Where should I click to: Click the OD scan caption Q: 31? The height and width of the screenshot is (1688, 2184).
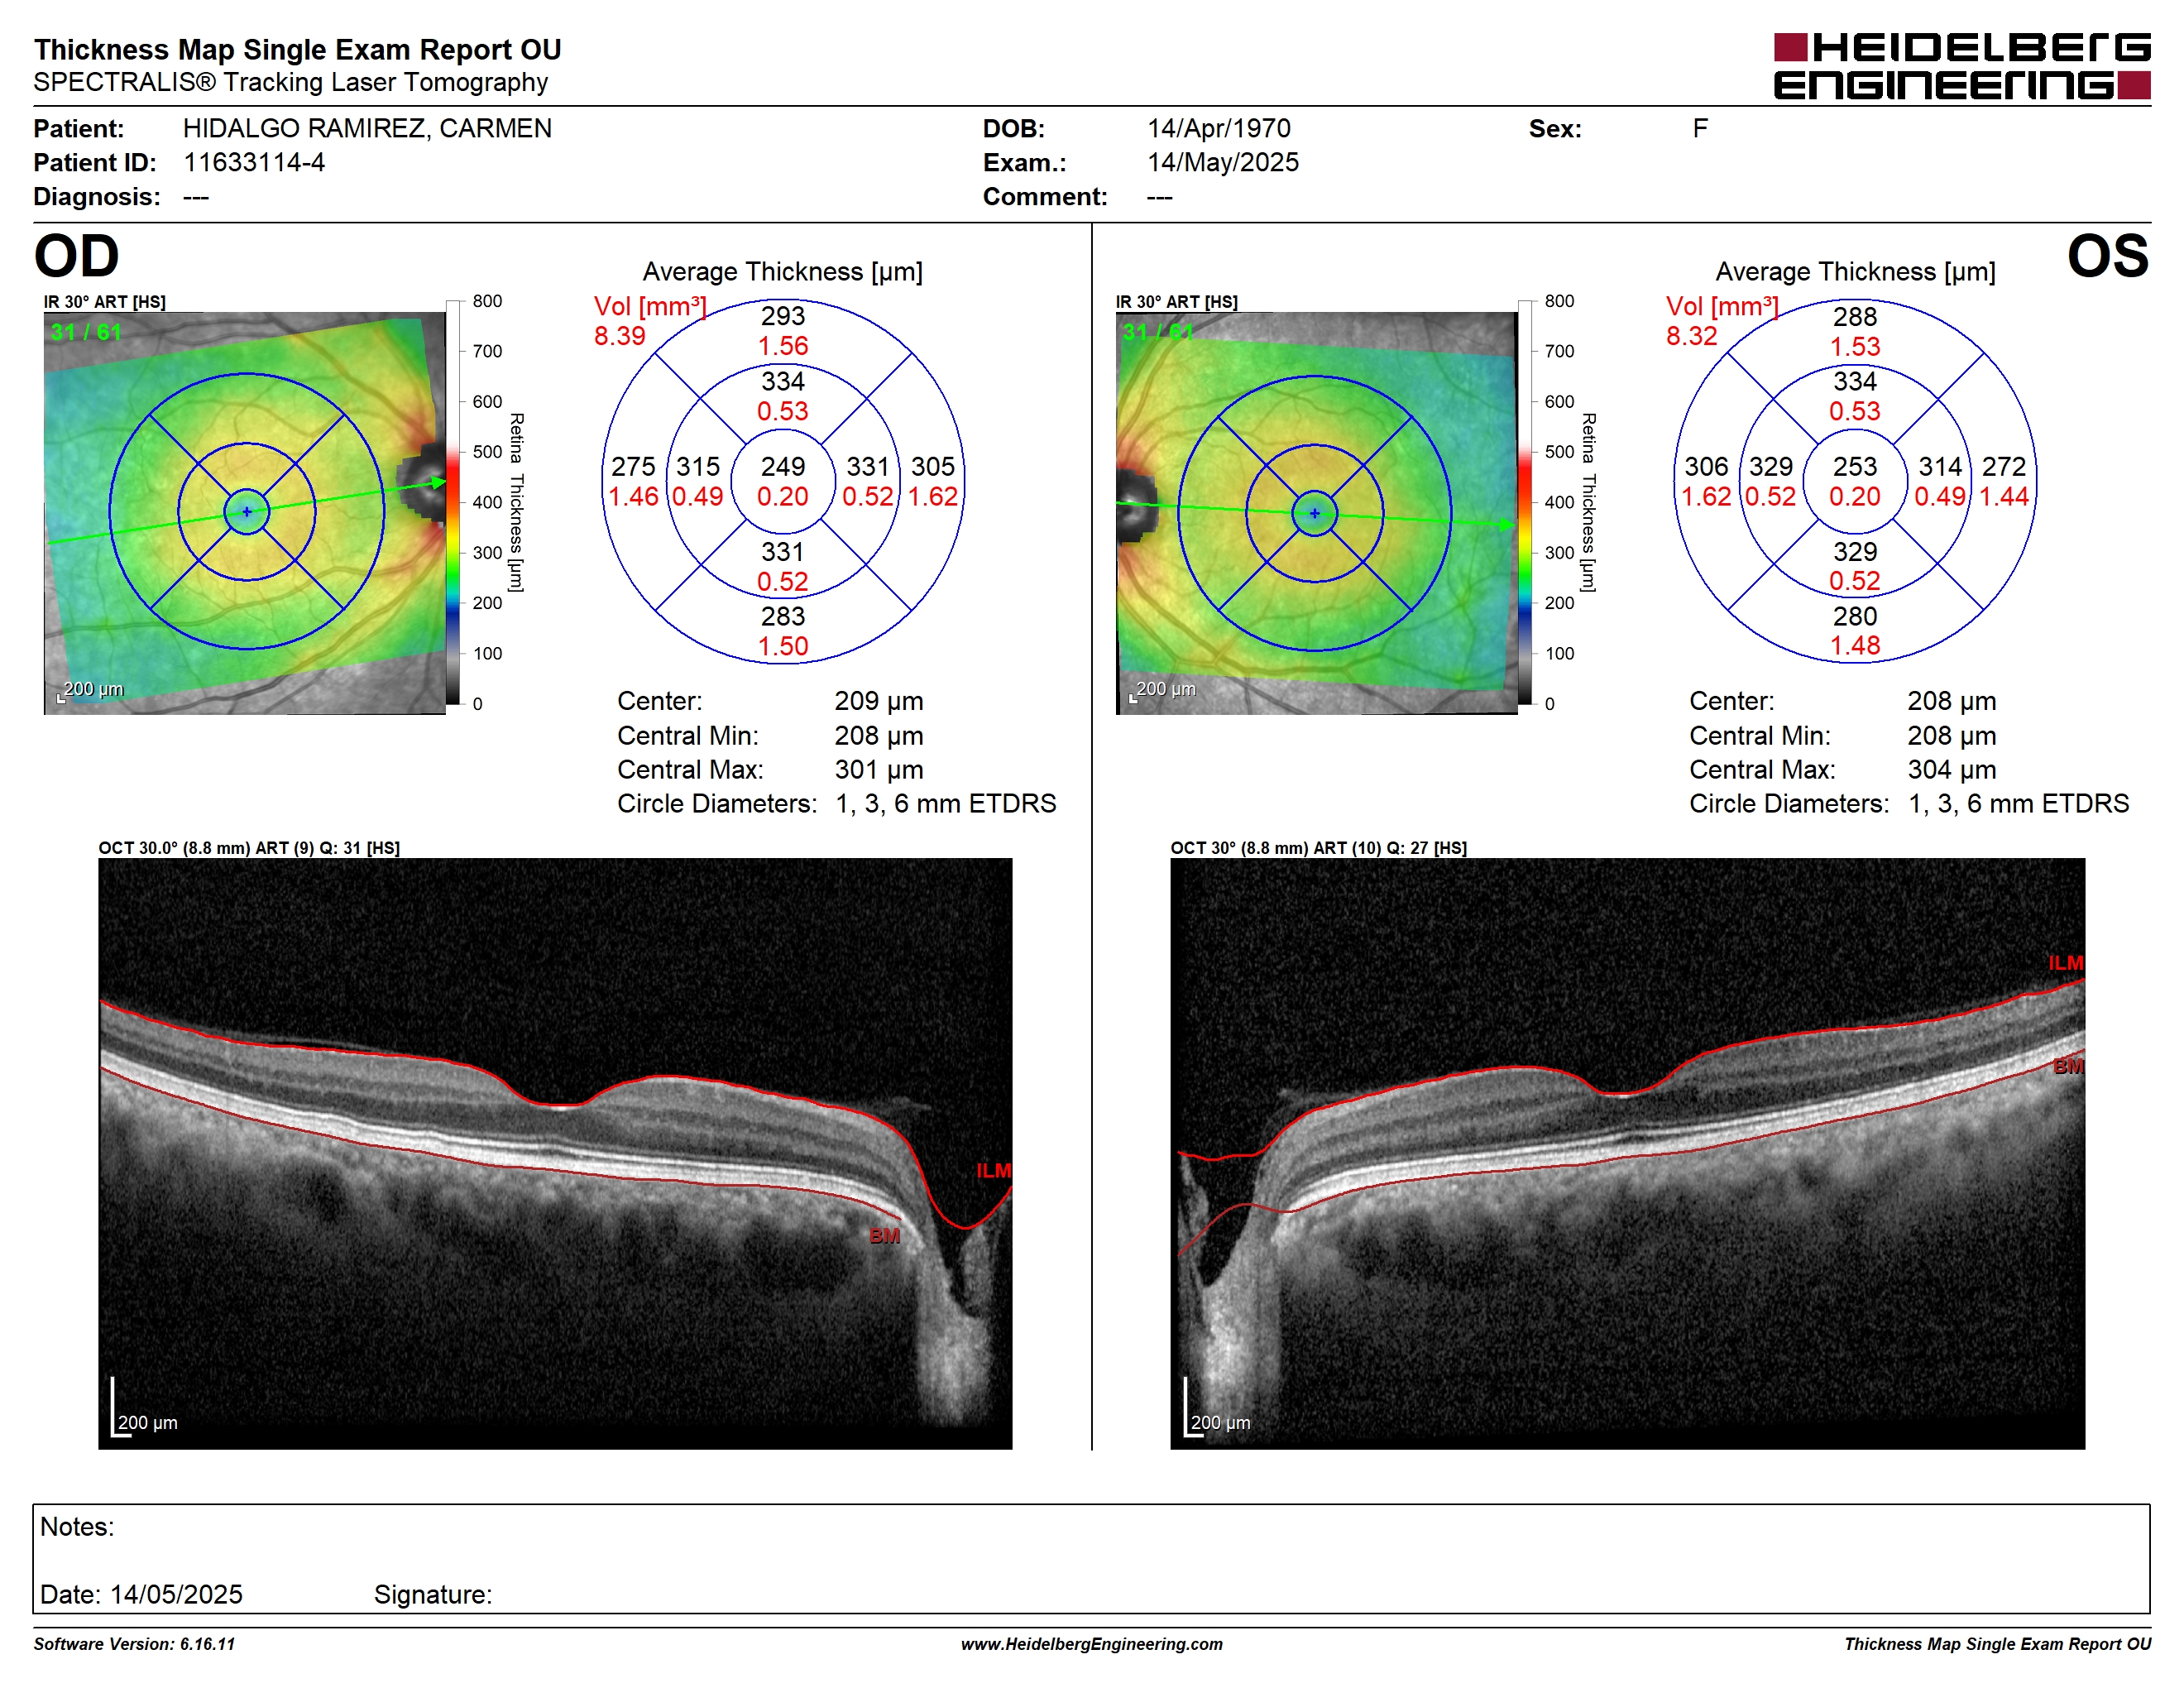point(249,848)
